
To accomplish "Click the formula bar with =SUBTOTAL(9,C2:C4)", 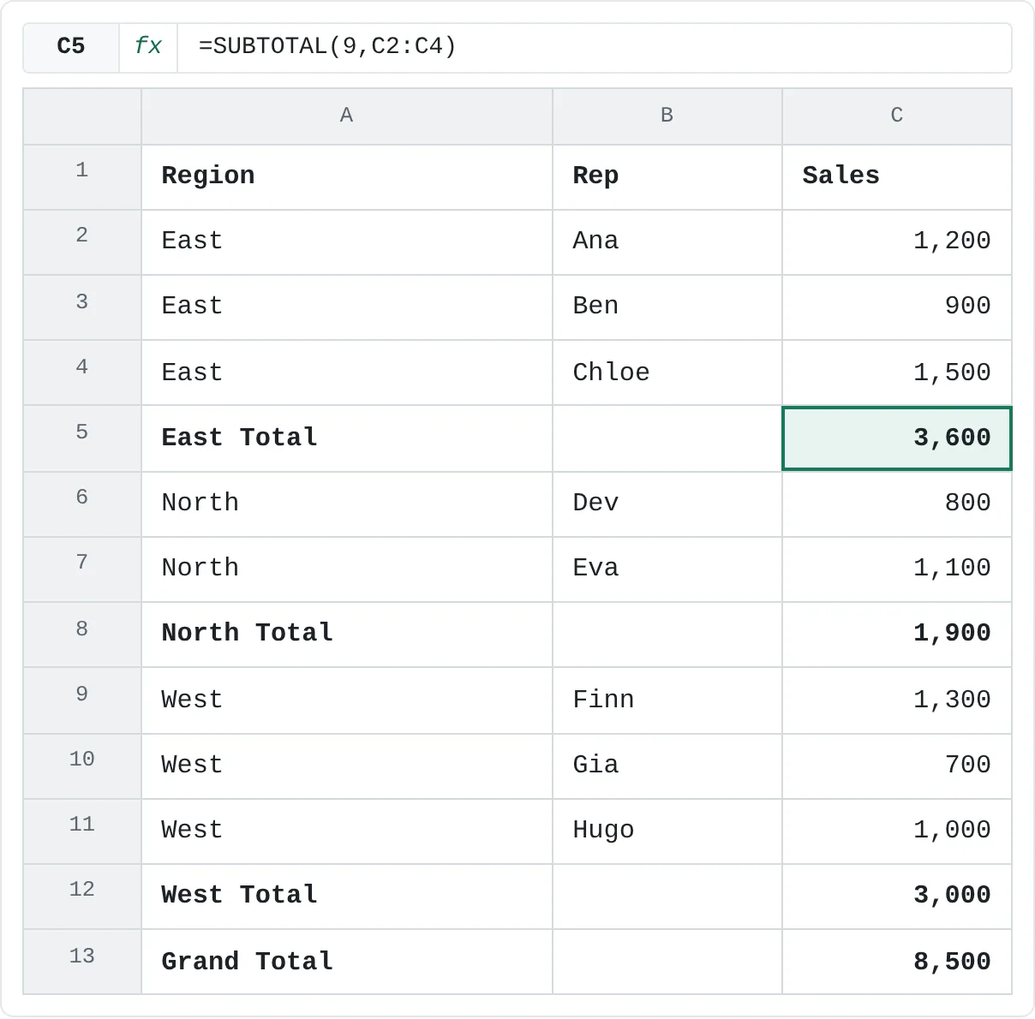I will [x=594, y=46].
